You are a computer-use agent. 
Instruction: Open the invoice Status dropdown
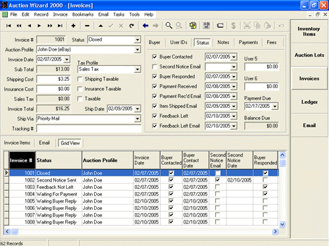pyautogui.click(x=138, y=40)
